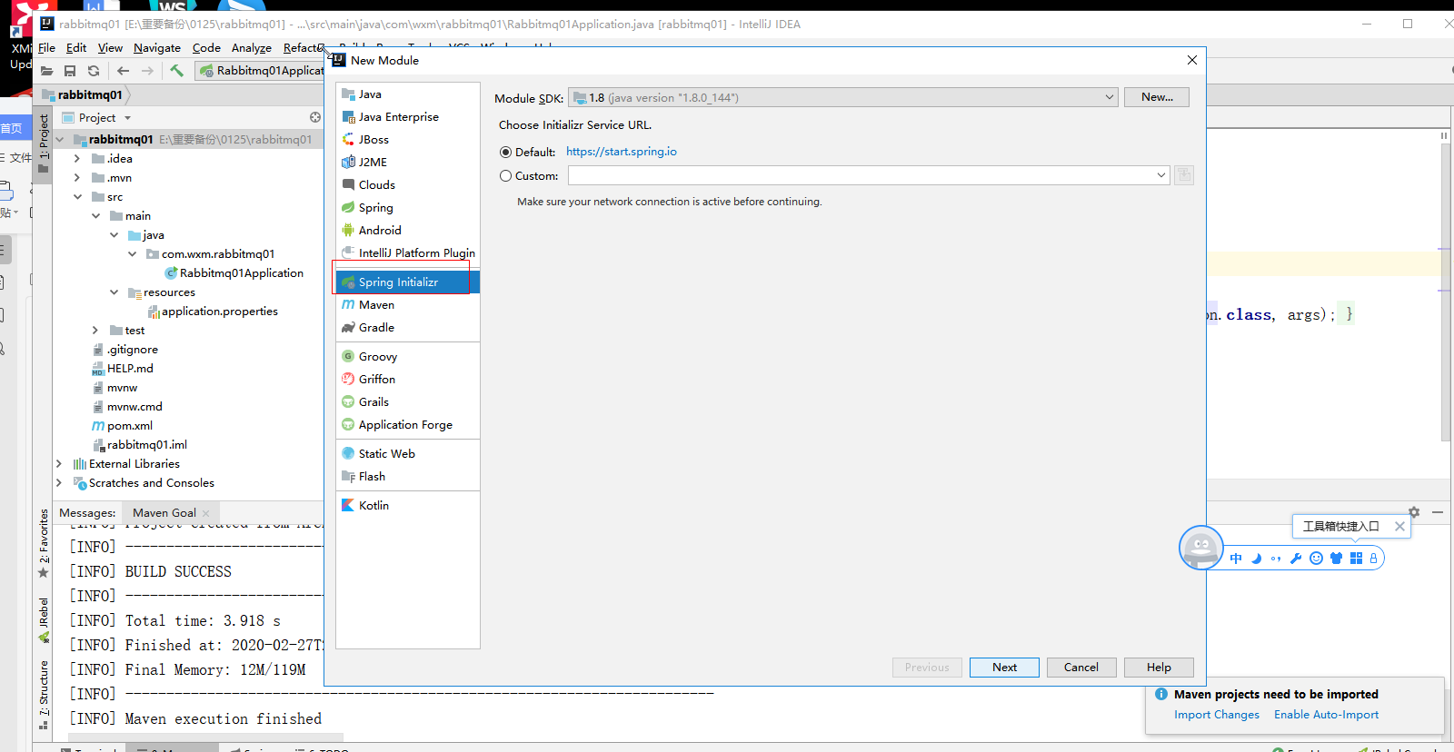
Task: Click the Help button
Action: point(1159,668)
